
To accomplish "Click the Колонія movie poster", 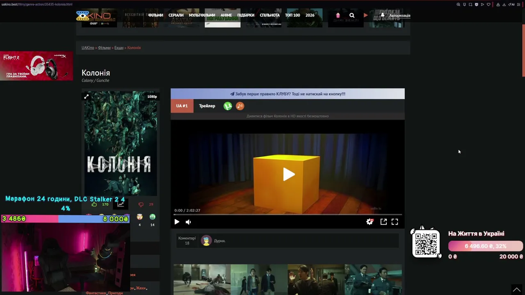I will click(x=121, y=143).
